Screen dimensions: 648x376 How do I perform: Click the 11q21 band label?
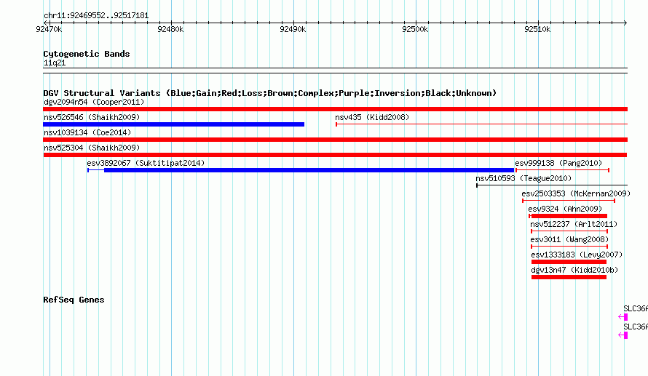(55, 63)
